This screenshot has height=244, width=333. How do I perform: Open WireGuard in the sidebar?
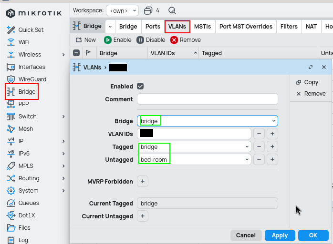[27, 79]
